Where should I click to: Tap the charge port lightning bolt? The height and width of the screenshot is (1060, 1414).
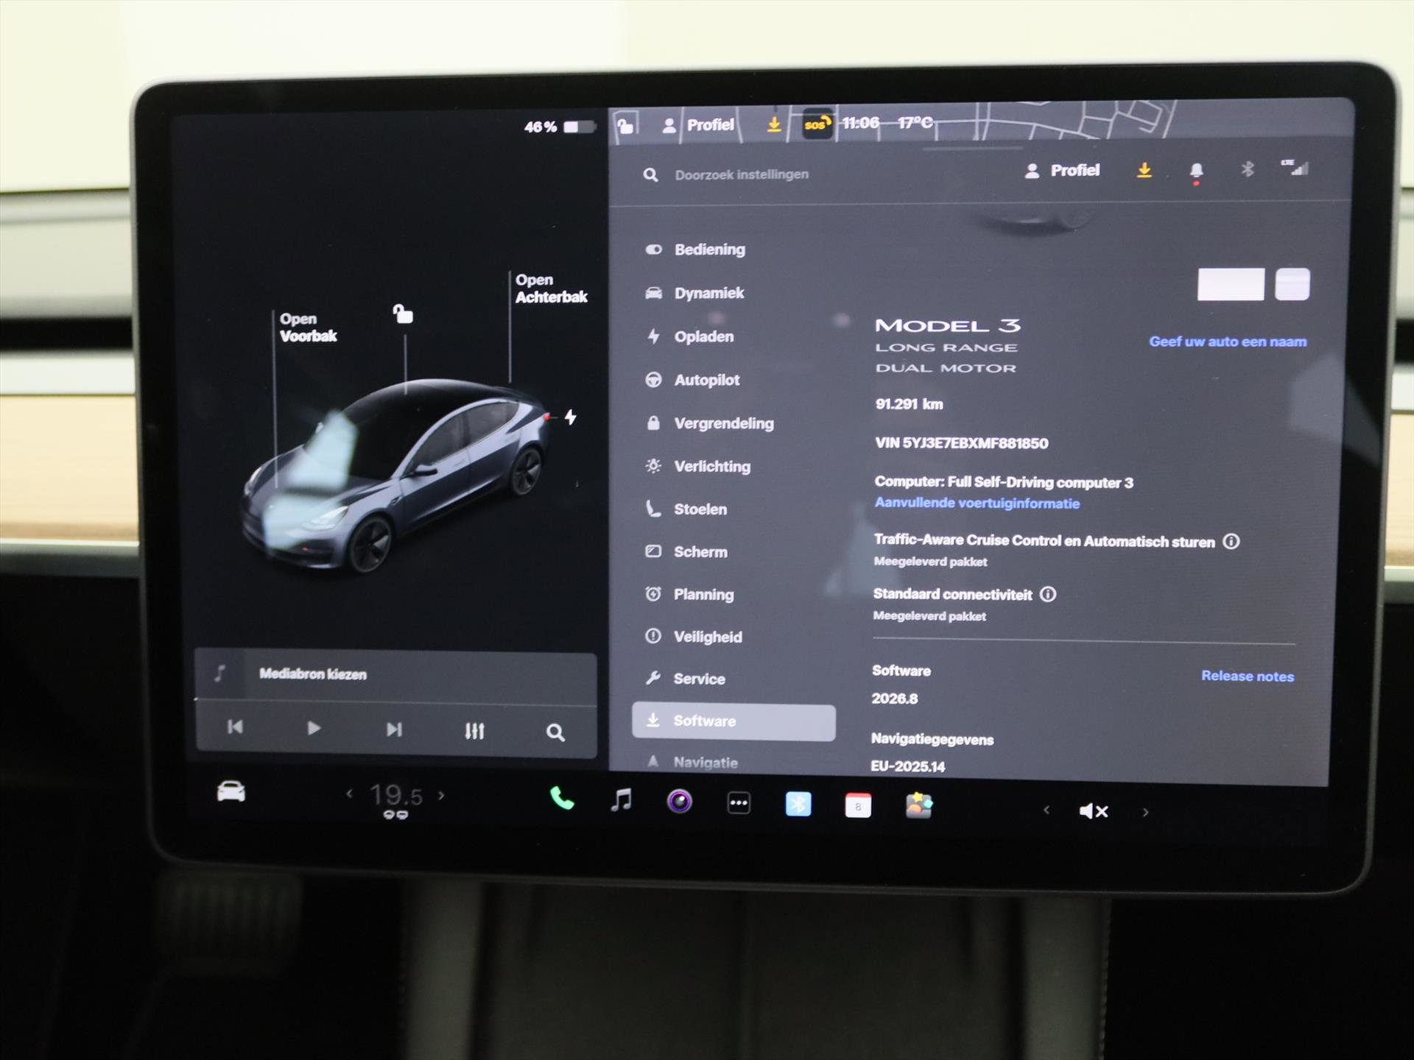tap(571, 417)
